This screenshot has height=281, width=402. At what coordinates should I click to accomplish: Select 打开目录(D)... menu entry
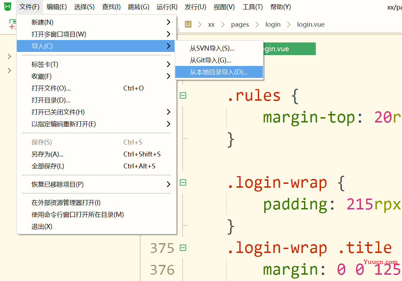(96, 100)
